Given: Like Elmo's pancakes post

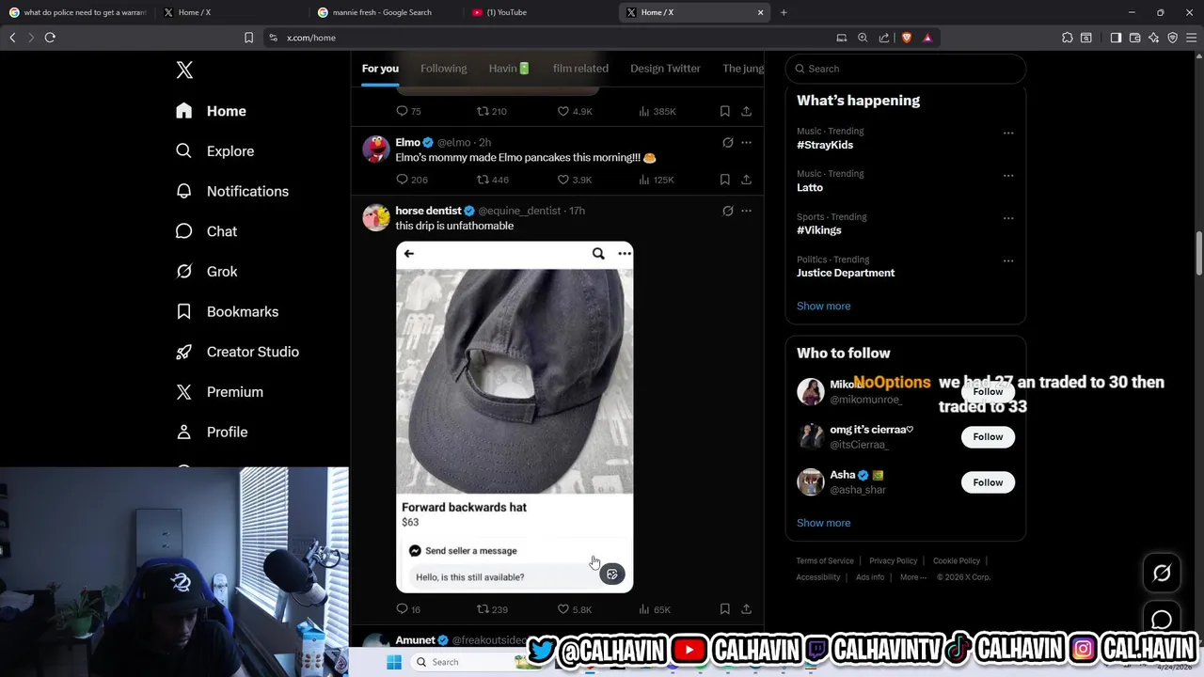Looking at the screenshot, I should coord(574,180).
